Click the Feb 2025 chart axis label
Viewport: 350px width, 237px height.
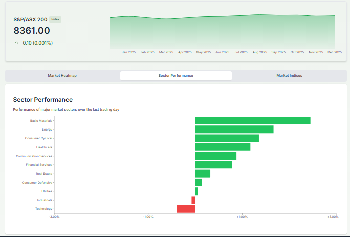147,52
